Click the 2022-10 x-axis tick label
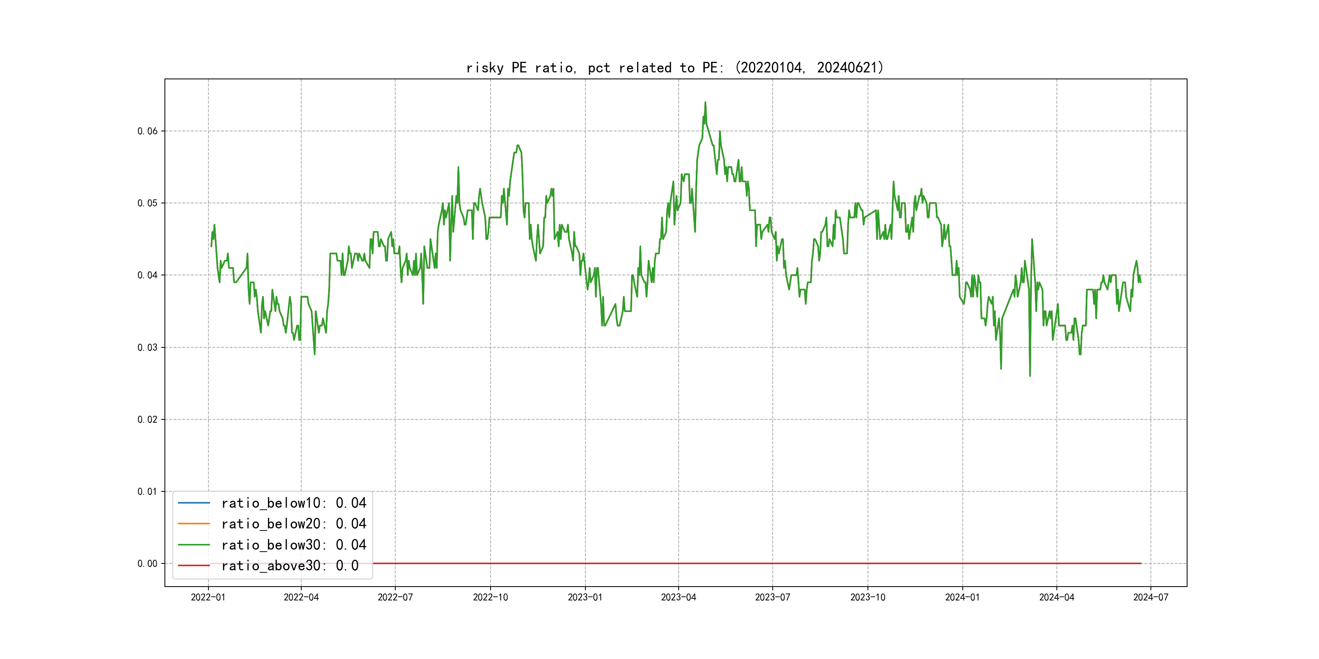Viewport: 1319px width, 659px height. coord(490,597)
